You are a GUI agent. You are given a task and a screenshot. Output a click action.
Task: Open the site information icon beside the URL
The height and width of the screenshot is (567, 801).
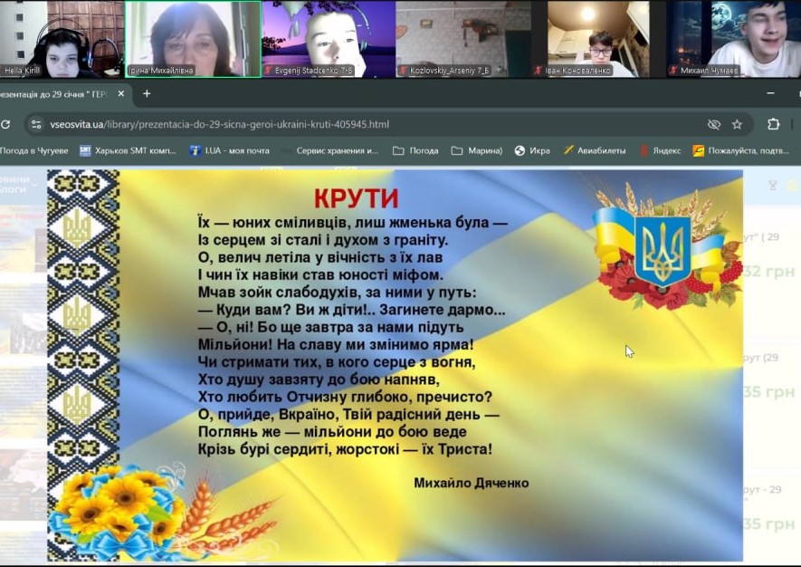(x=36, y=124)
